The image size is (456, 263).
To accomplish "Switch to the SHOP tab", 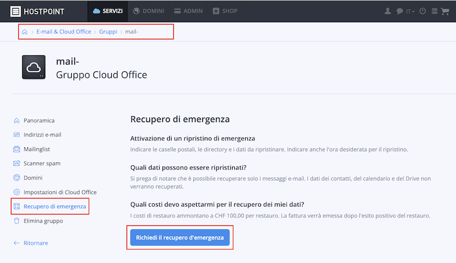I will pos(225,11).
